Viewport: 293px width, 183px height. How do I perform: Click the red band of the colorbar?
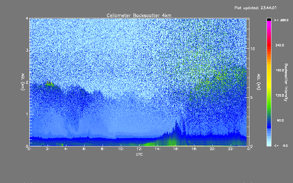click(x=269, y=45)
